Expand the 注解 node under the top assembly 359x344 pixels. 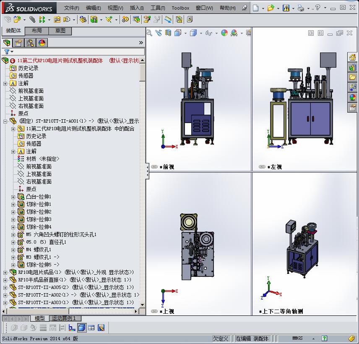[5, 84]
